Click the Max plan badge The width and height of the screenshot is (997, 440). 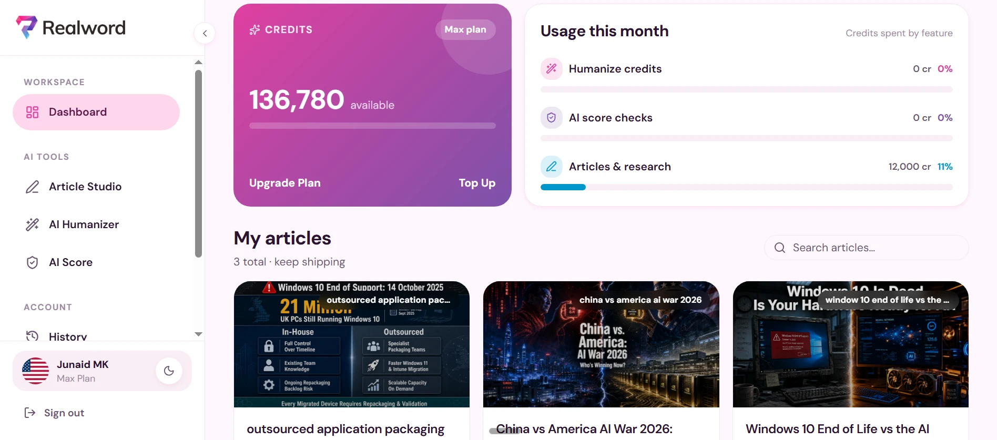[465, 29]
